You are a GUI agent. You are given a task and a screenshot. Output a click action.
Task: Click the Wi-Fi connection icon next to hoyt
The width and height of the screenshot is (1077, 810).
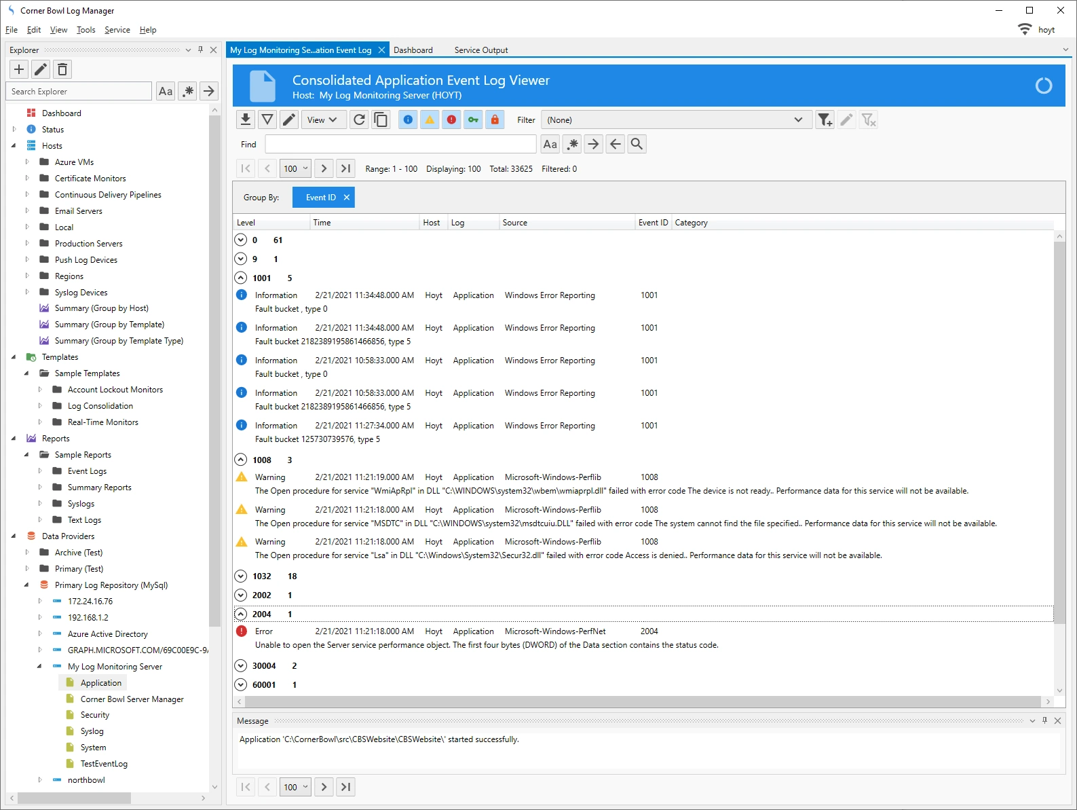pyautogui.click(x=1025, y=29)
